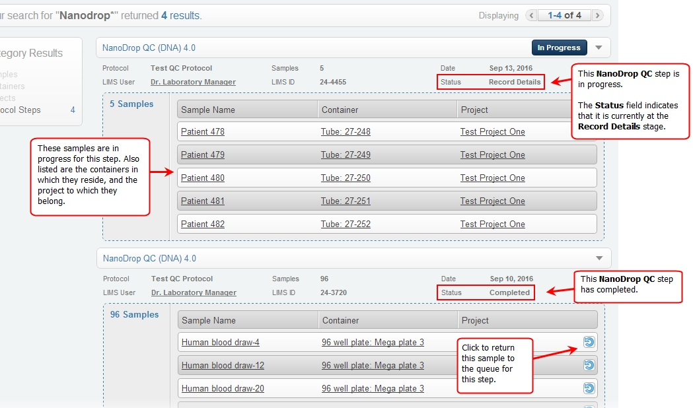The height and width of the screenshot is (408, 693).
Task: Sort by Sample Name column in first table
Action: [208, 110]
